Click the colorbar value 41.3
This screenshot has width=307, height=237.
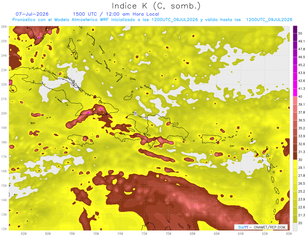coord(302,89)
